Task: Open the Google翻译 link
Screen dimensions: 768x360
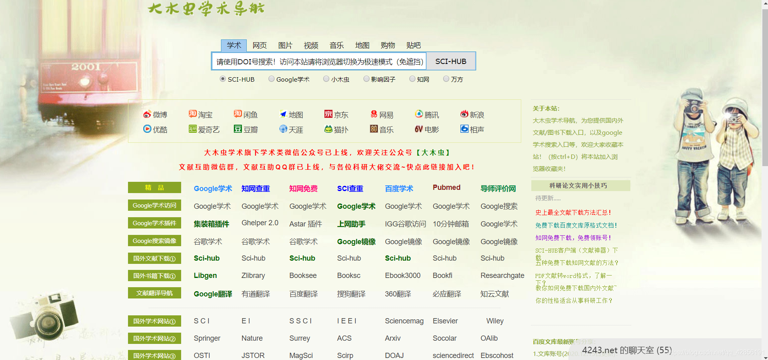Action: tap(213, 294)
